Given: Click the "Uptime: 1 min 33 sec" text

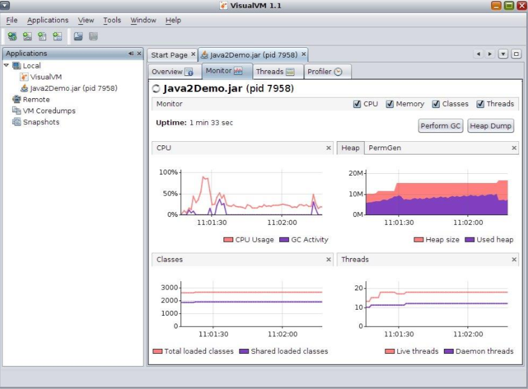Looking at the screenshot, I should click(x=194, y=123).
